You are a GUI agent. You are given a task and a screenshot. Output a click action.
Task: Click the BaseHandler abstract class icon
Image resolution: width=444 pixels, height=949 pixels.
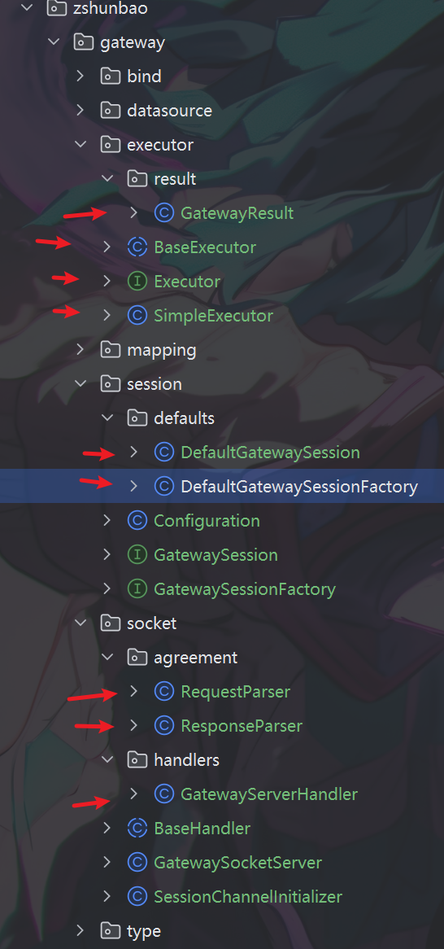pyautogui.click(x=137, y=828)
